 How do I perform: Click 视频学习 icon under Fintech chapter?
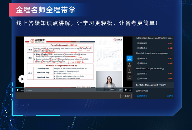click(138, 59)
